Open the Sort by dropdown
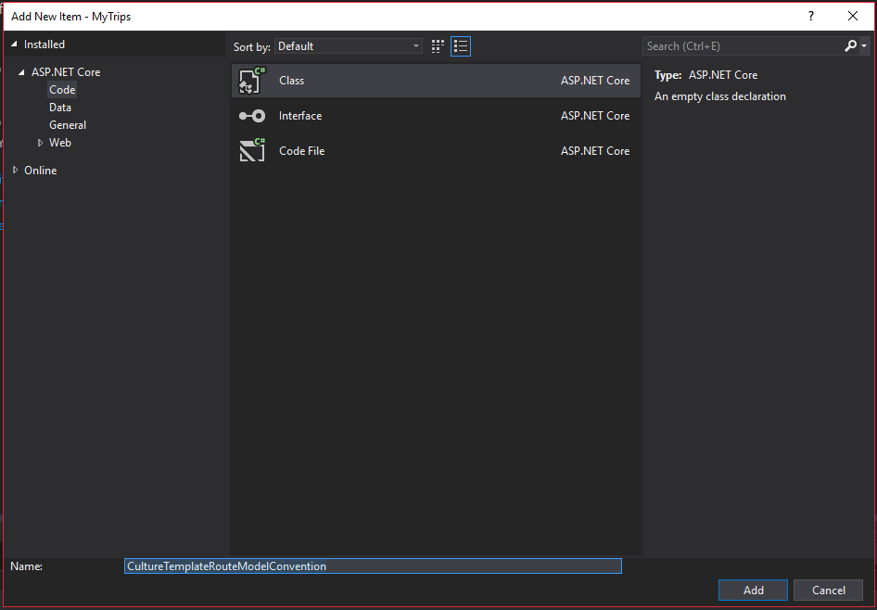This screenshot has height=610, width=877. click(349, 46)
